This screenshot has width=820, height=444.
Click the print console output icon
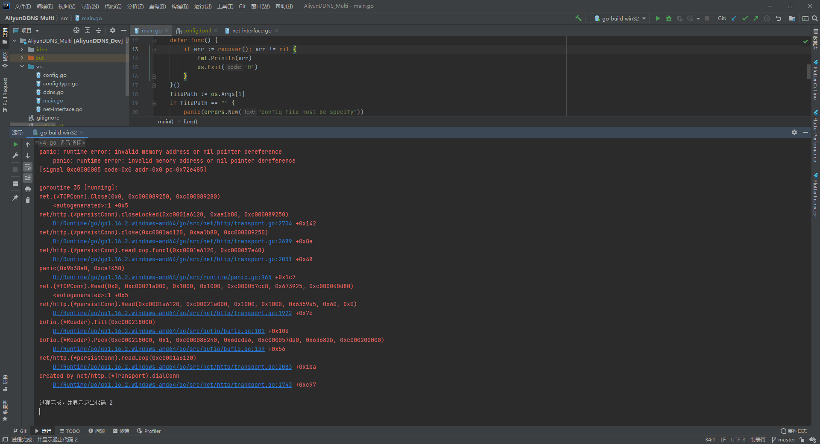pos(28,189)
